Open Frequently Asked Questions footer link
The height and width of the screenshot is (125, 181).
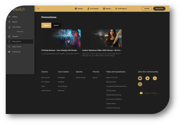(116, 86)
